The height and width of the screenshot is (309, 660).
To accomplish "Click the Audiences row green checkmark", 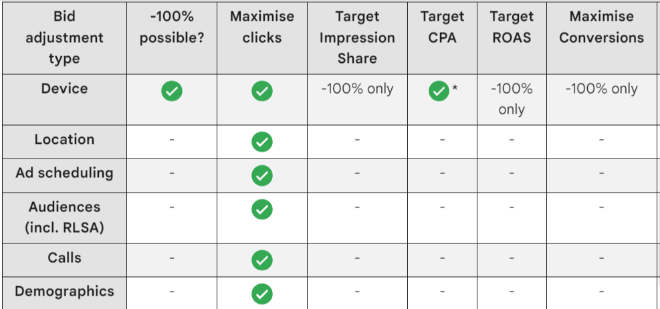I will click(x=262, y=209).
